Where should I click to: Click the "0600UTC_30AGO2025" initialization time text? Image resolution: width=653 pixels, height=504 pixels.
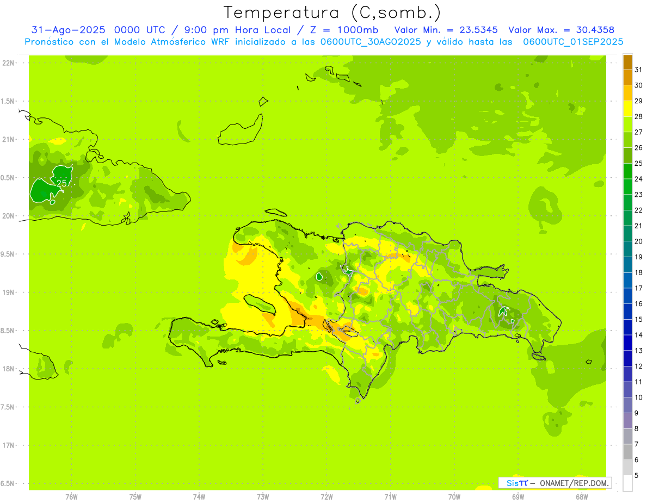tap(371, 42)
